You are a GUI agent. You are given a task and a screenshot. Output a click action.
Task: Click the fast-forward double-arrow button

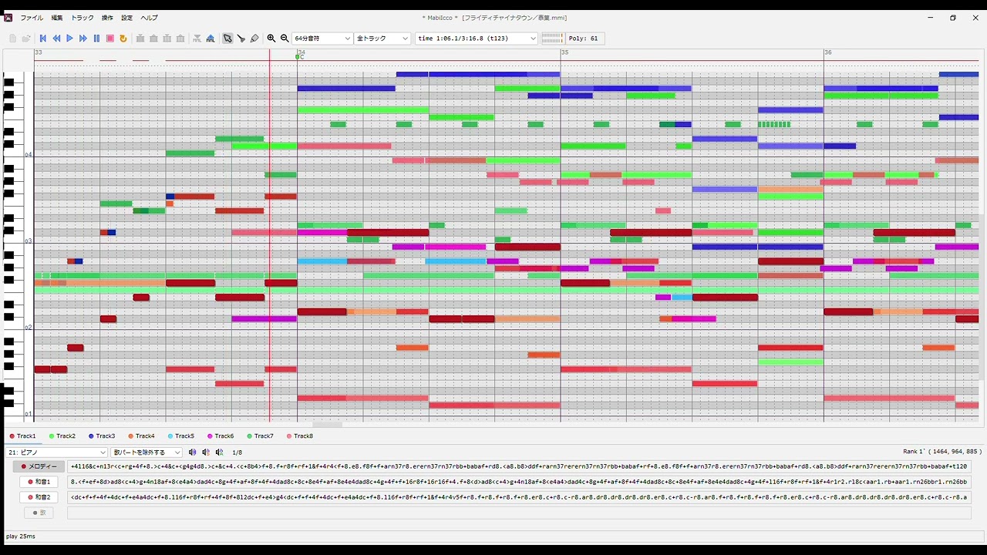[83, 39]
